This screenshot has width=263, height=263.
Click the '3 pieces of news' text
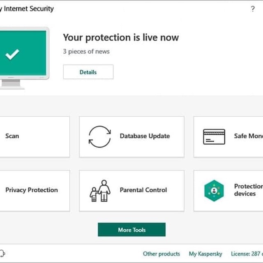(86, 51)
